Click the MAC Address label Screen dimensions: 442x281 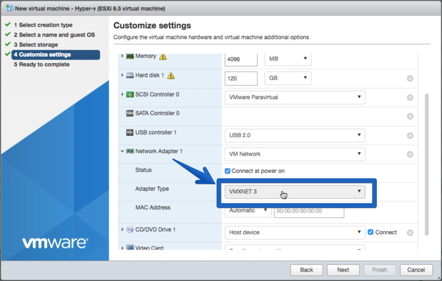tap(153, 207)
